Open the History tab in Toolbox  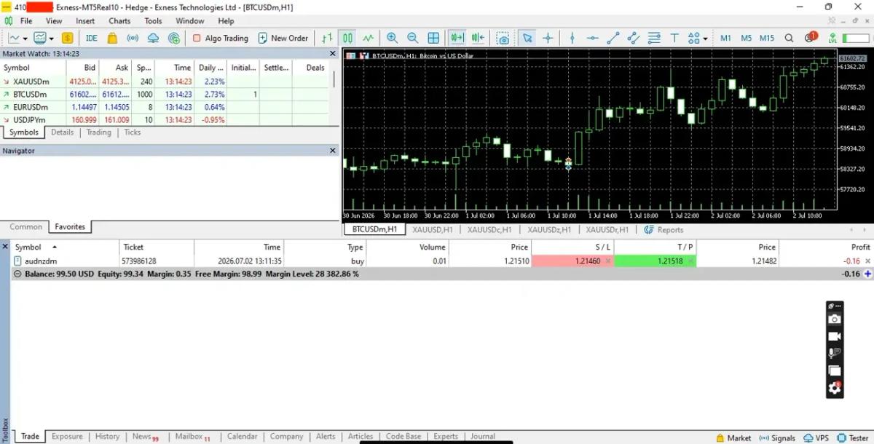[x=107, y=437]
